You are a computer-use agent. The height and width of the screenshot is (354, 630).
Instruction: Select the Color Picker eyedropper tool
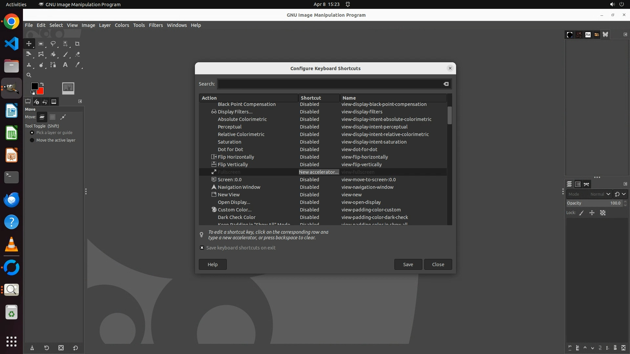pyautogui.click(x=77, y=65)
